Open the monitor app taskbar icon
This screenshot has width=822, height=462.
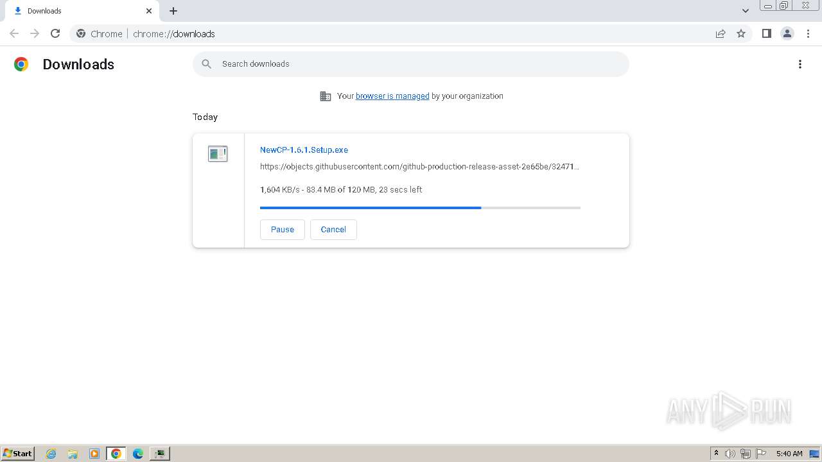click(x=159, y=454)
